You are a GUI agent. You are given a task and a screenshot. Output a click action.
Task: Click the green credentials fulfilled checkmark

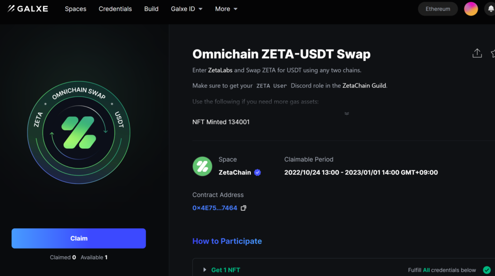tap(487, 270)
